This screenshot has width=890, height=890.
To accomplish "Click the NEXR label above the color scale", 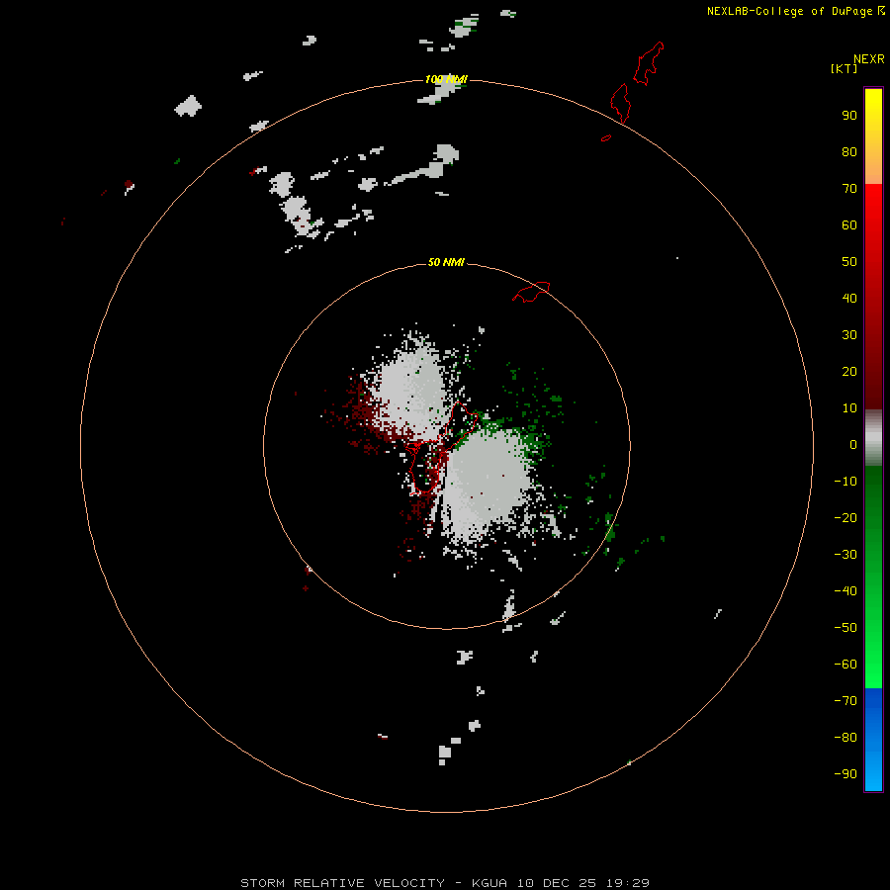I will [868, 59].
